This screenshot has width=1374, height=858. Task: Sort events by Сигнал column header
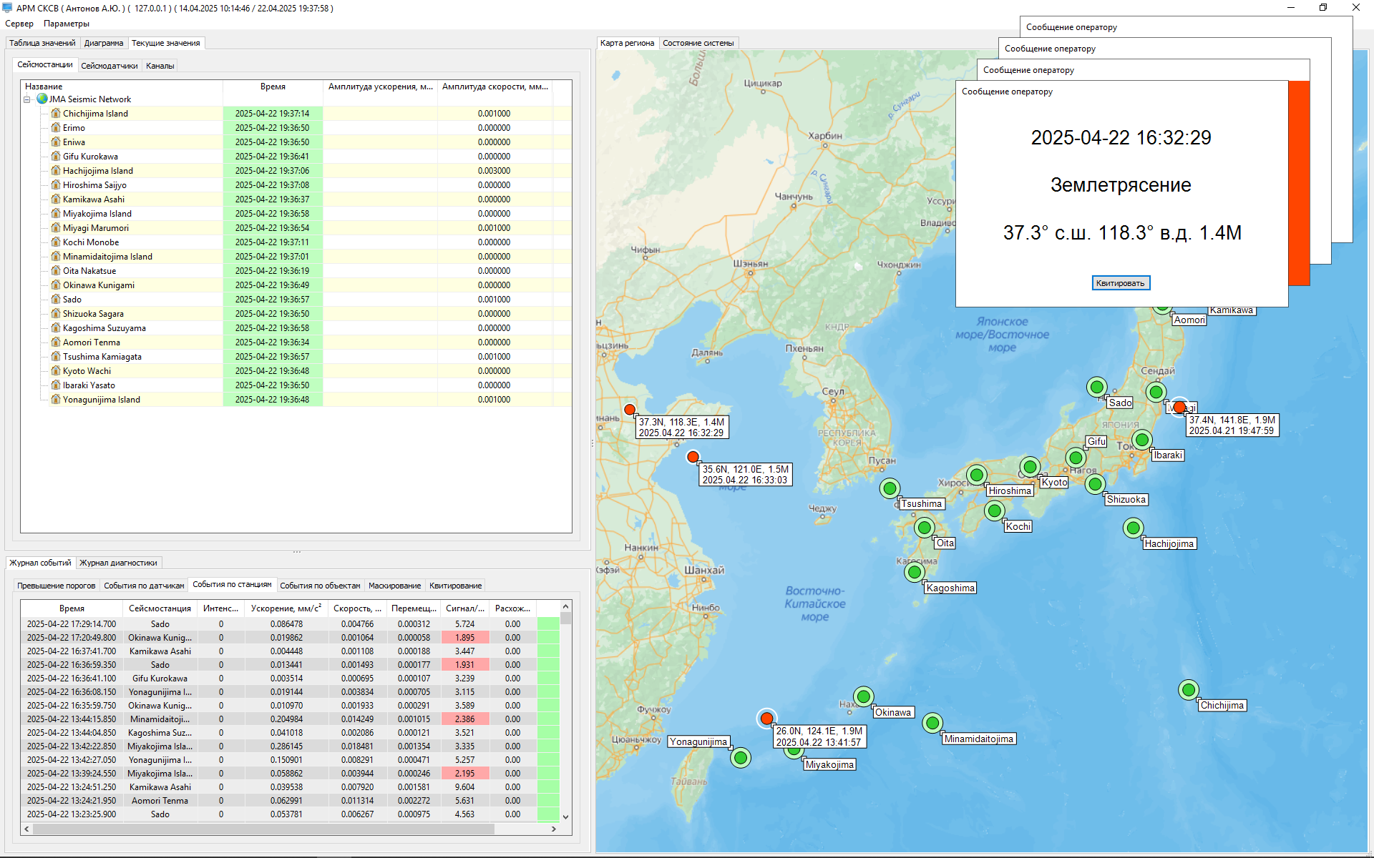point(465,608)
